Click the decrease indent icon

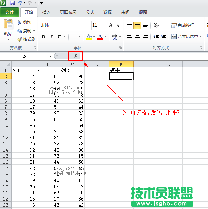[156, 36]
